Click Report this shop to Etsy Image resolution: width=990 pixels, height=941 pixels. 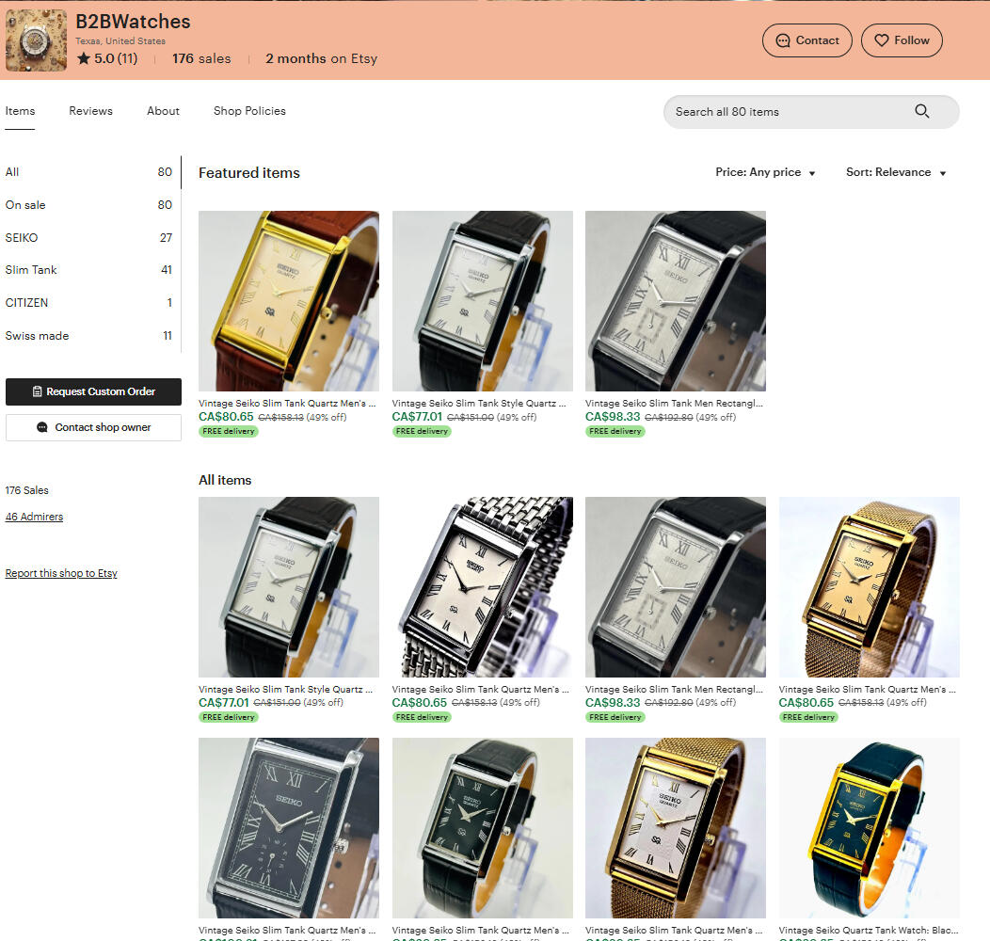click(x=61, y=573)
